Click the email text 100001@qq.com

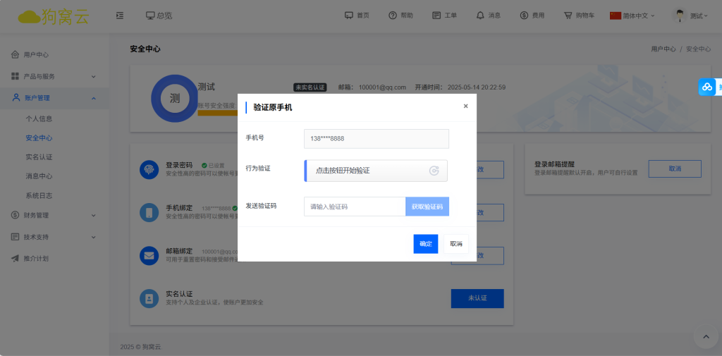382,87
